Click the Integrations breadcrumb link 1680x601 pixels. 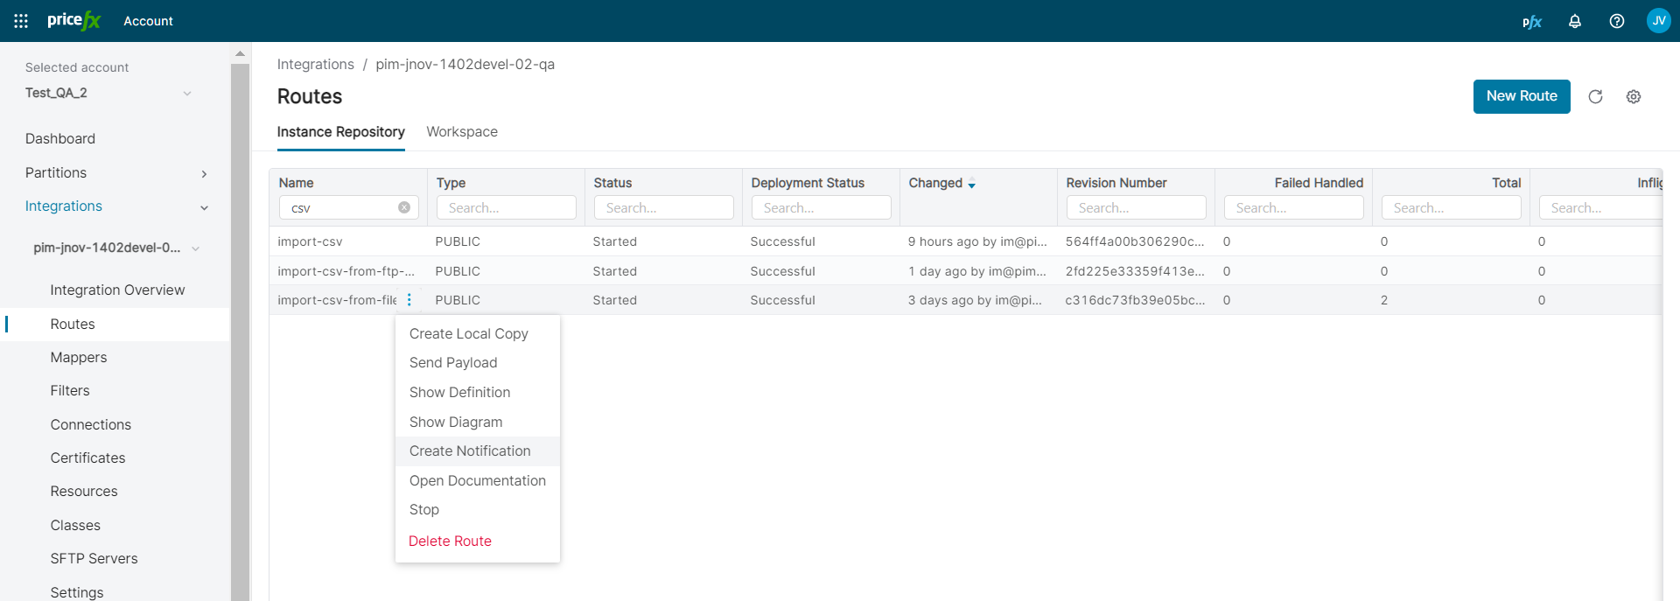pos(315,65)
